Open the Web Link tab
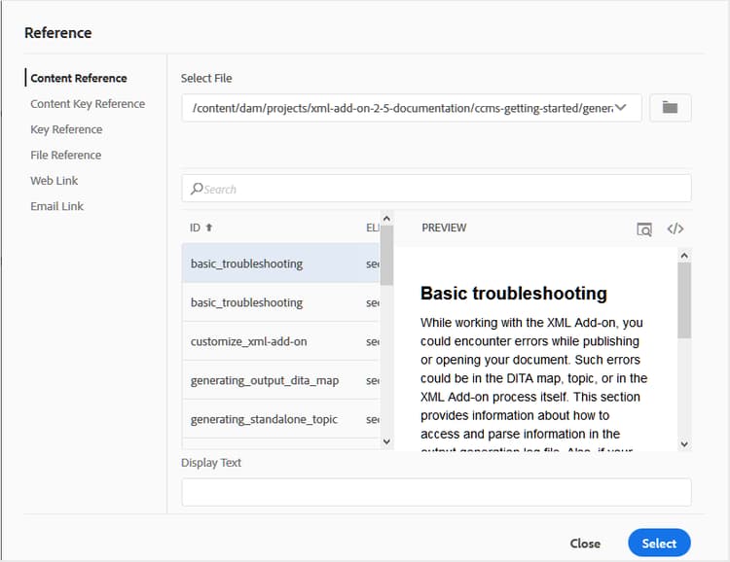 coord(55,181)
